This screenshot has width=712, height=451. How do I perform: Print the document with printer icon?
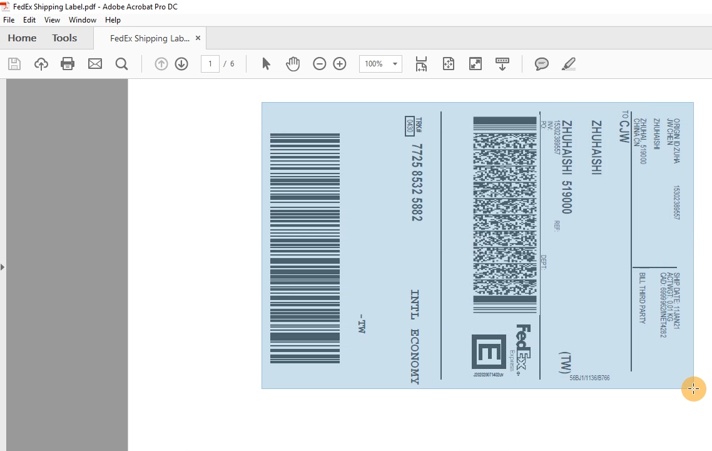(x=68, y=64)
